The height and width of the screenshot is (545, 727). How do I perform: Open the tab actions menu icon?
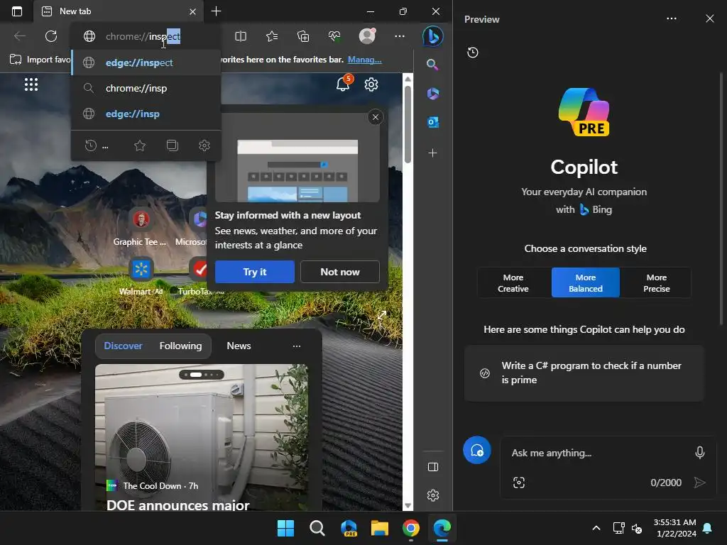(x=17, y=11)
